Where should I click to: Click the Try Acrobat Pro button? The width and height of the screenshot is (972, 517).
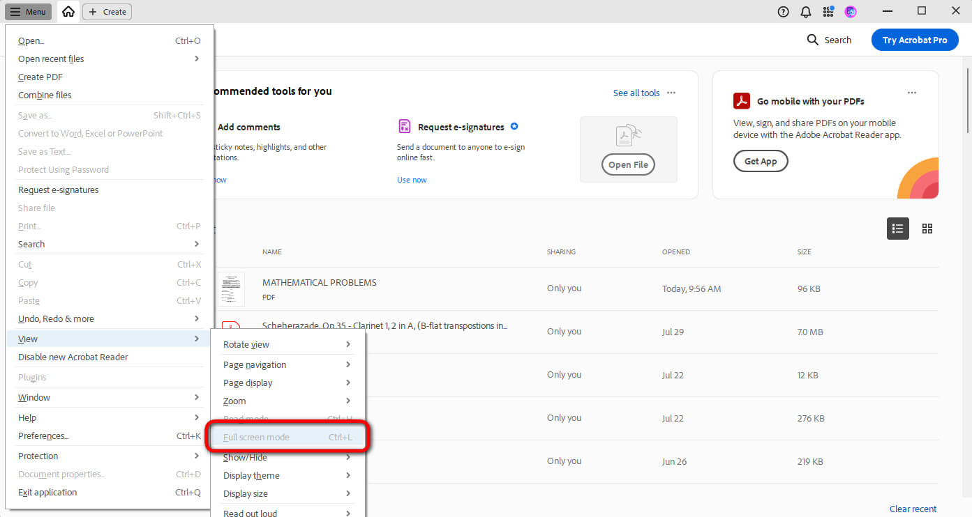pos(914,40)
